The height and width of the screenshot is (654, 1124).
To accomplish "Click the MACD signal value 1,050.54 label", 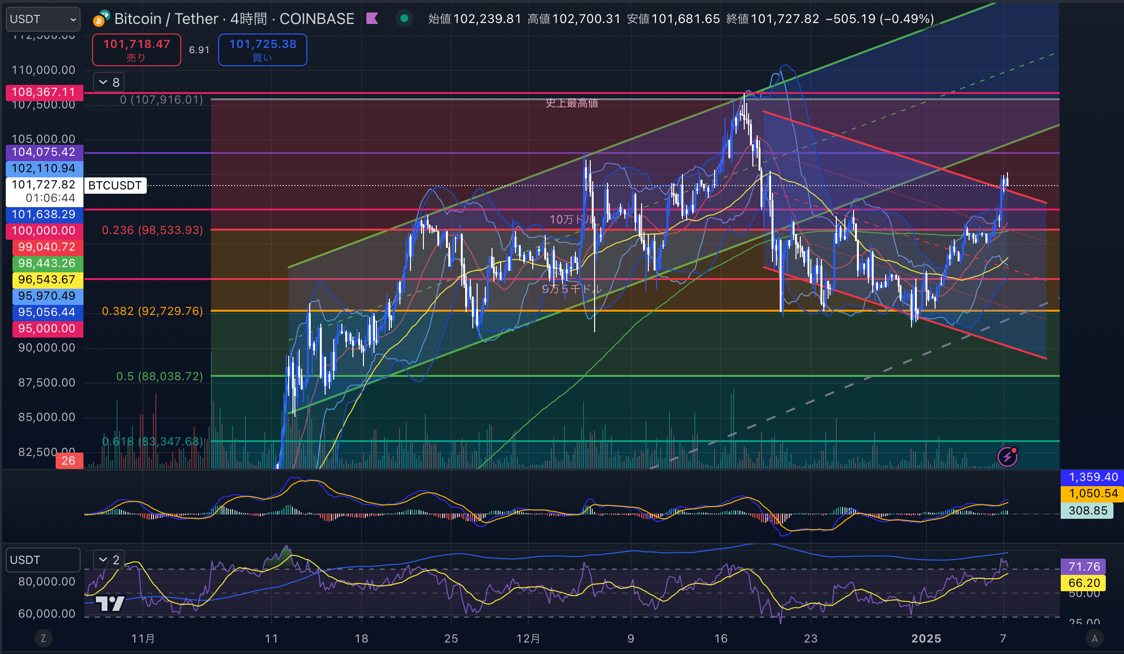I will tap(1093, 493).
